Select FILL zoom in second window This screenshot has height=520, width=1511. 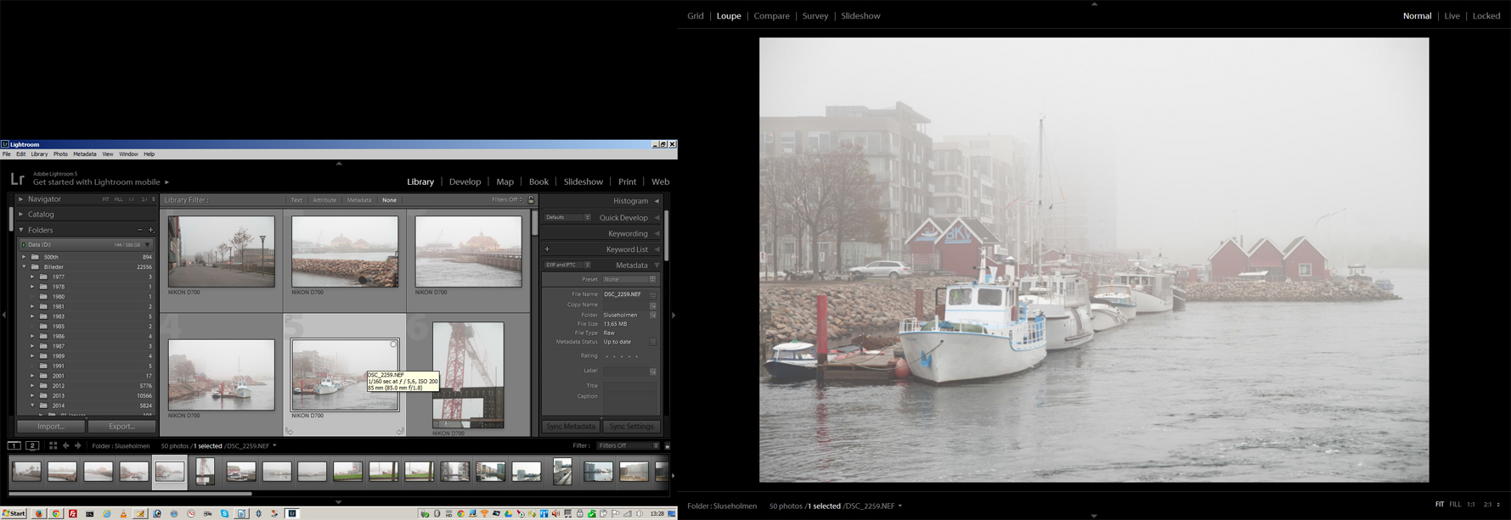point(1455,505)
